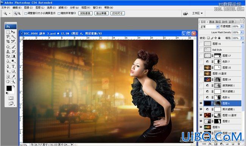The image size is (246, 146).
Task: Select the Eyedropper tool
Action: coord(13,77)
